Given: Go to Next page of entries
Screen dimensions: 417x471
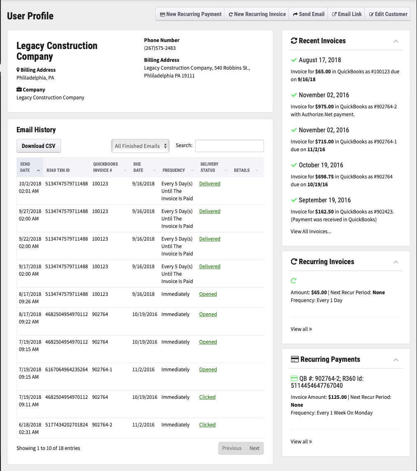Looking at the screenshot, I should pos(254,448).
